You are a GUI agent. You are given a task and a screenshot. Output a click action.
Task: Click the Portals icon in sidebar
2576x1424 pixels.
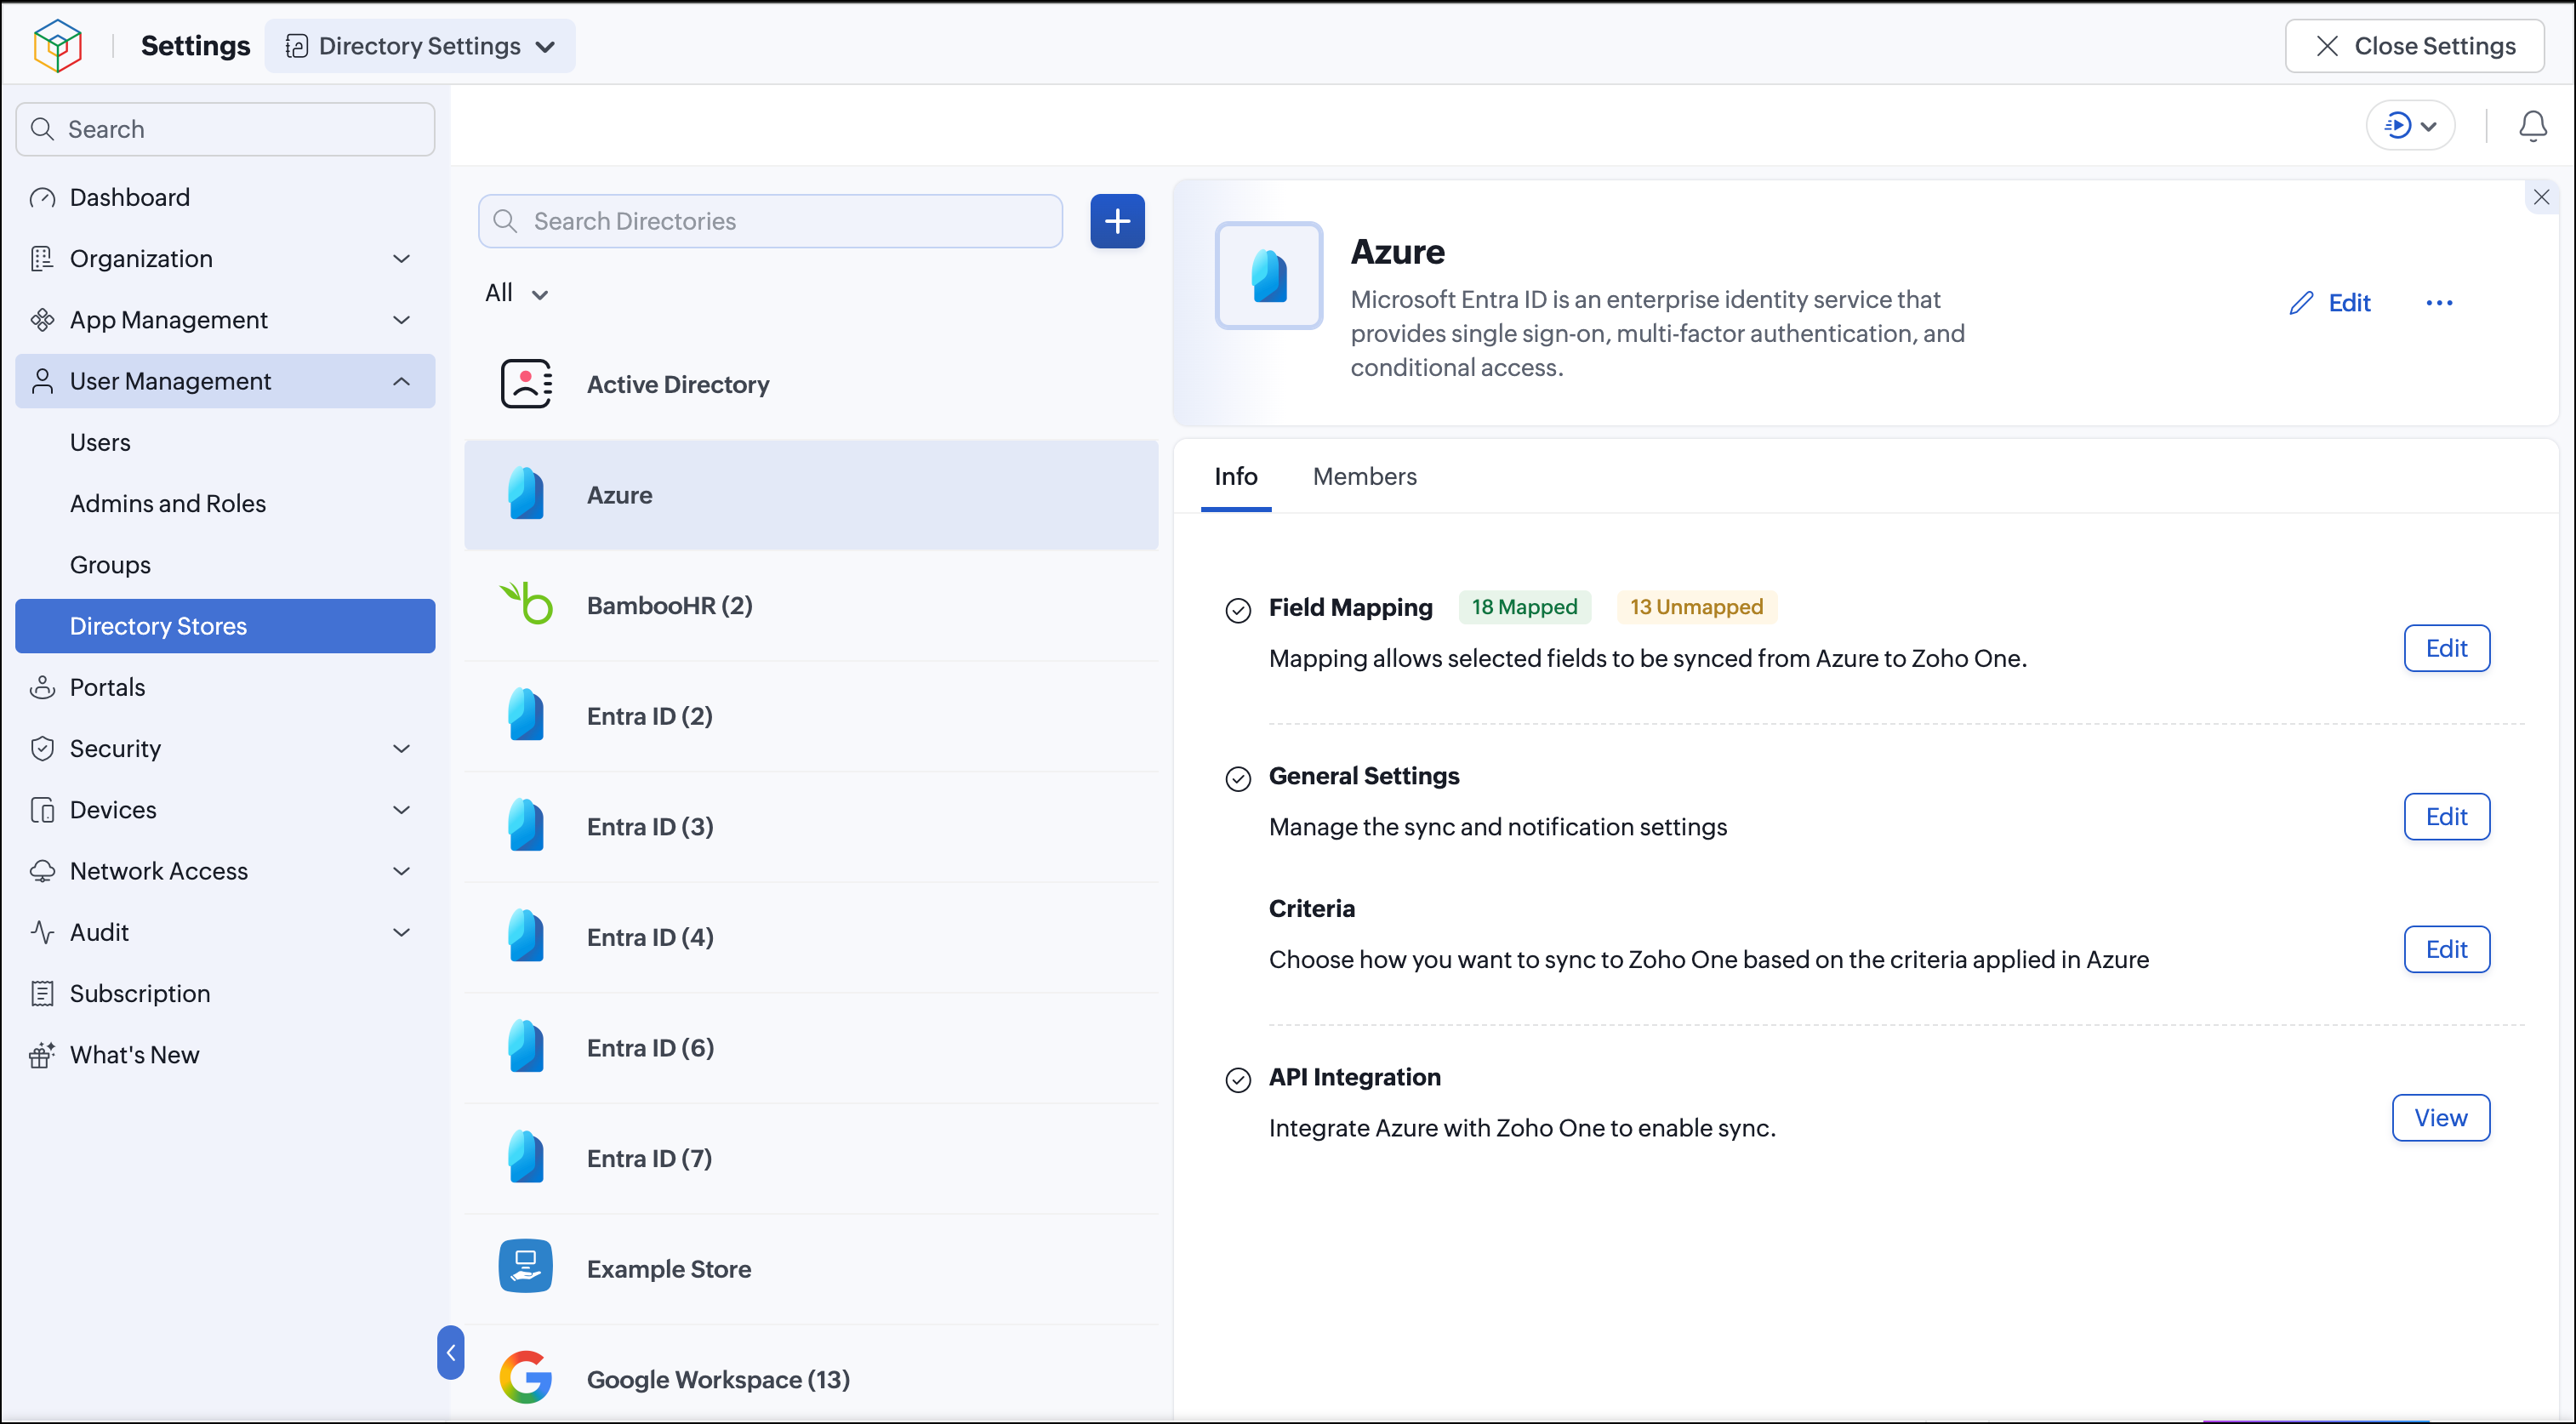click(x=42, y=687)
